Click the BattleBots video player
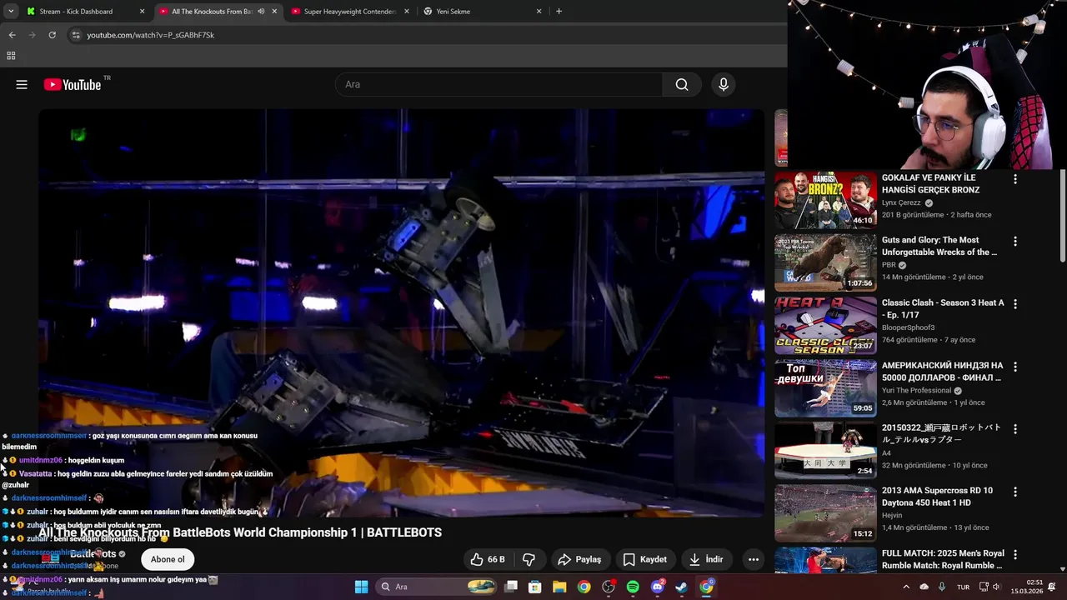This screenshot has height=600, width=1067. (x=401, y=312)
